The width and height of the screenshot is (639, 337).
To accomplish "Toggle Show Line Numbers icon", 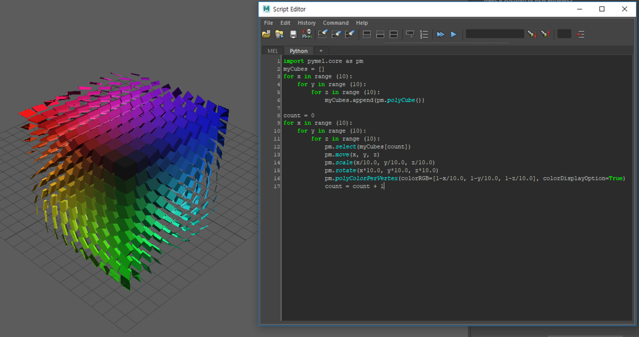I will (x=424, y=34).
